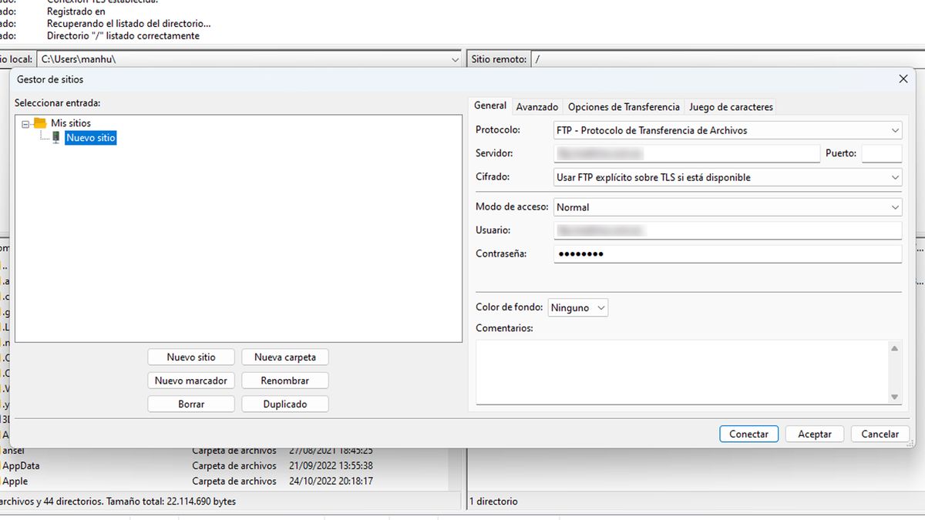
Task: Click the Nueva carpeta button
Action: click(x=284, y=357)
